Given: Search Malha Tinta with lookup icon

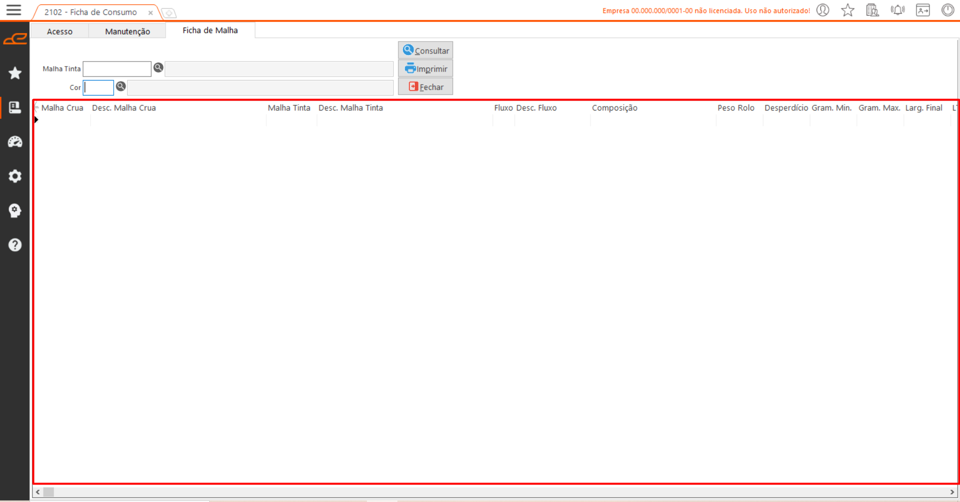Looking at the screenshot, I should tap(158, 68).
